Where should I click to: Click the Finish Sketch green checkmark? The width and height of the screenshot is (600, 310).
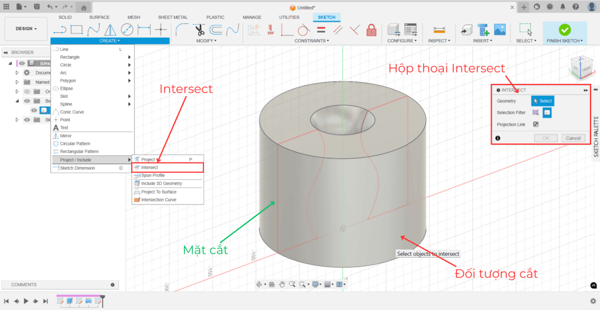(564, 29)
